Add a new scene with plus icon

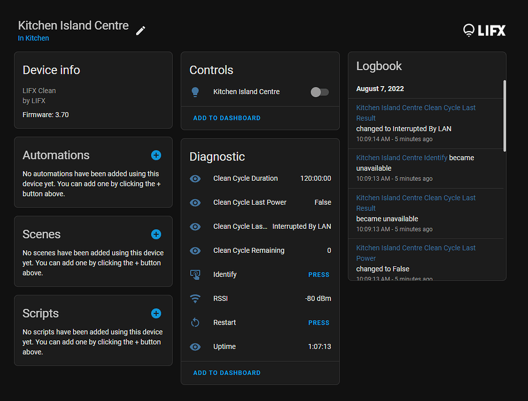(x=156, y=234)
